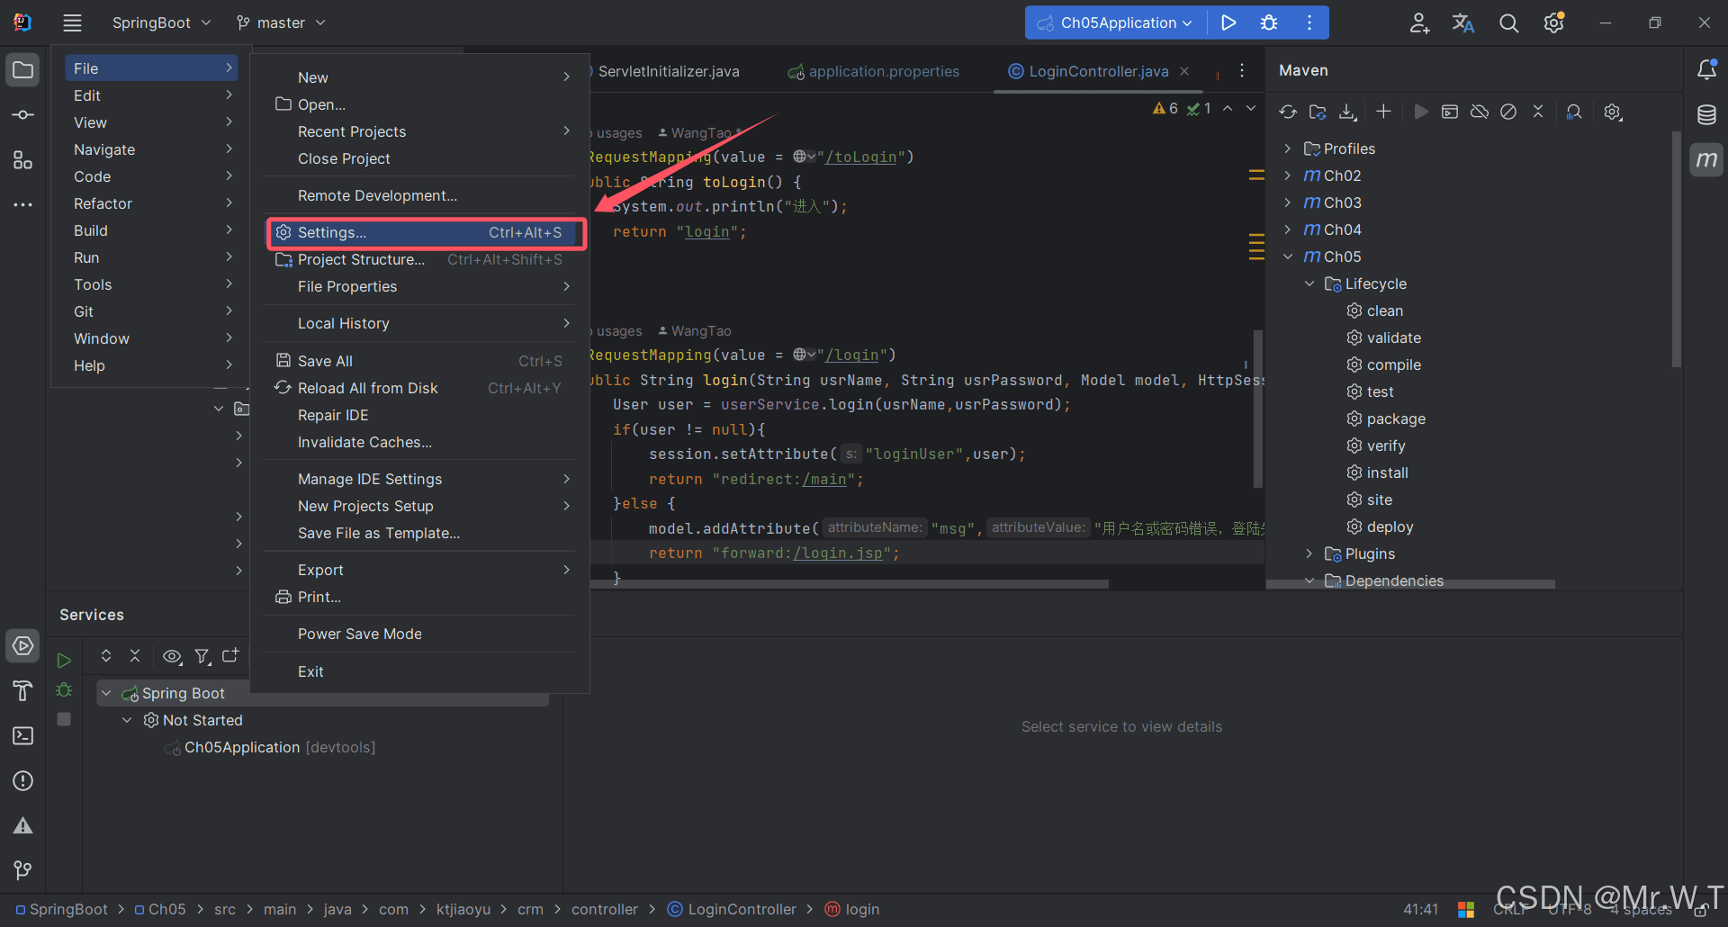The image size is (1728, 927).
Task: Click the Translate icon in toolbar
Action: [1463, 22]
